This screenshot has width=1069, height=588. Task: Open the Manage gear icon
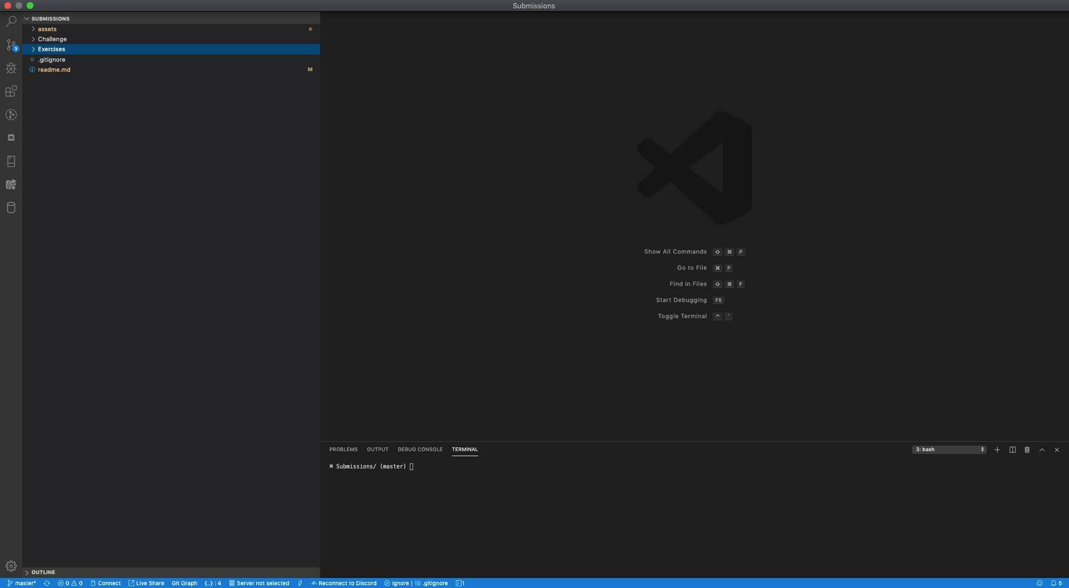pos(11,566)
